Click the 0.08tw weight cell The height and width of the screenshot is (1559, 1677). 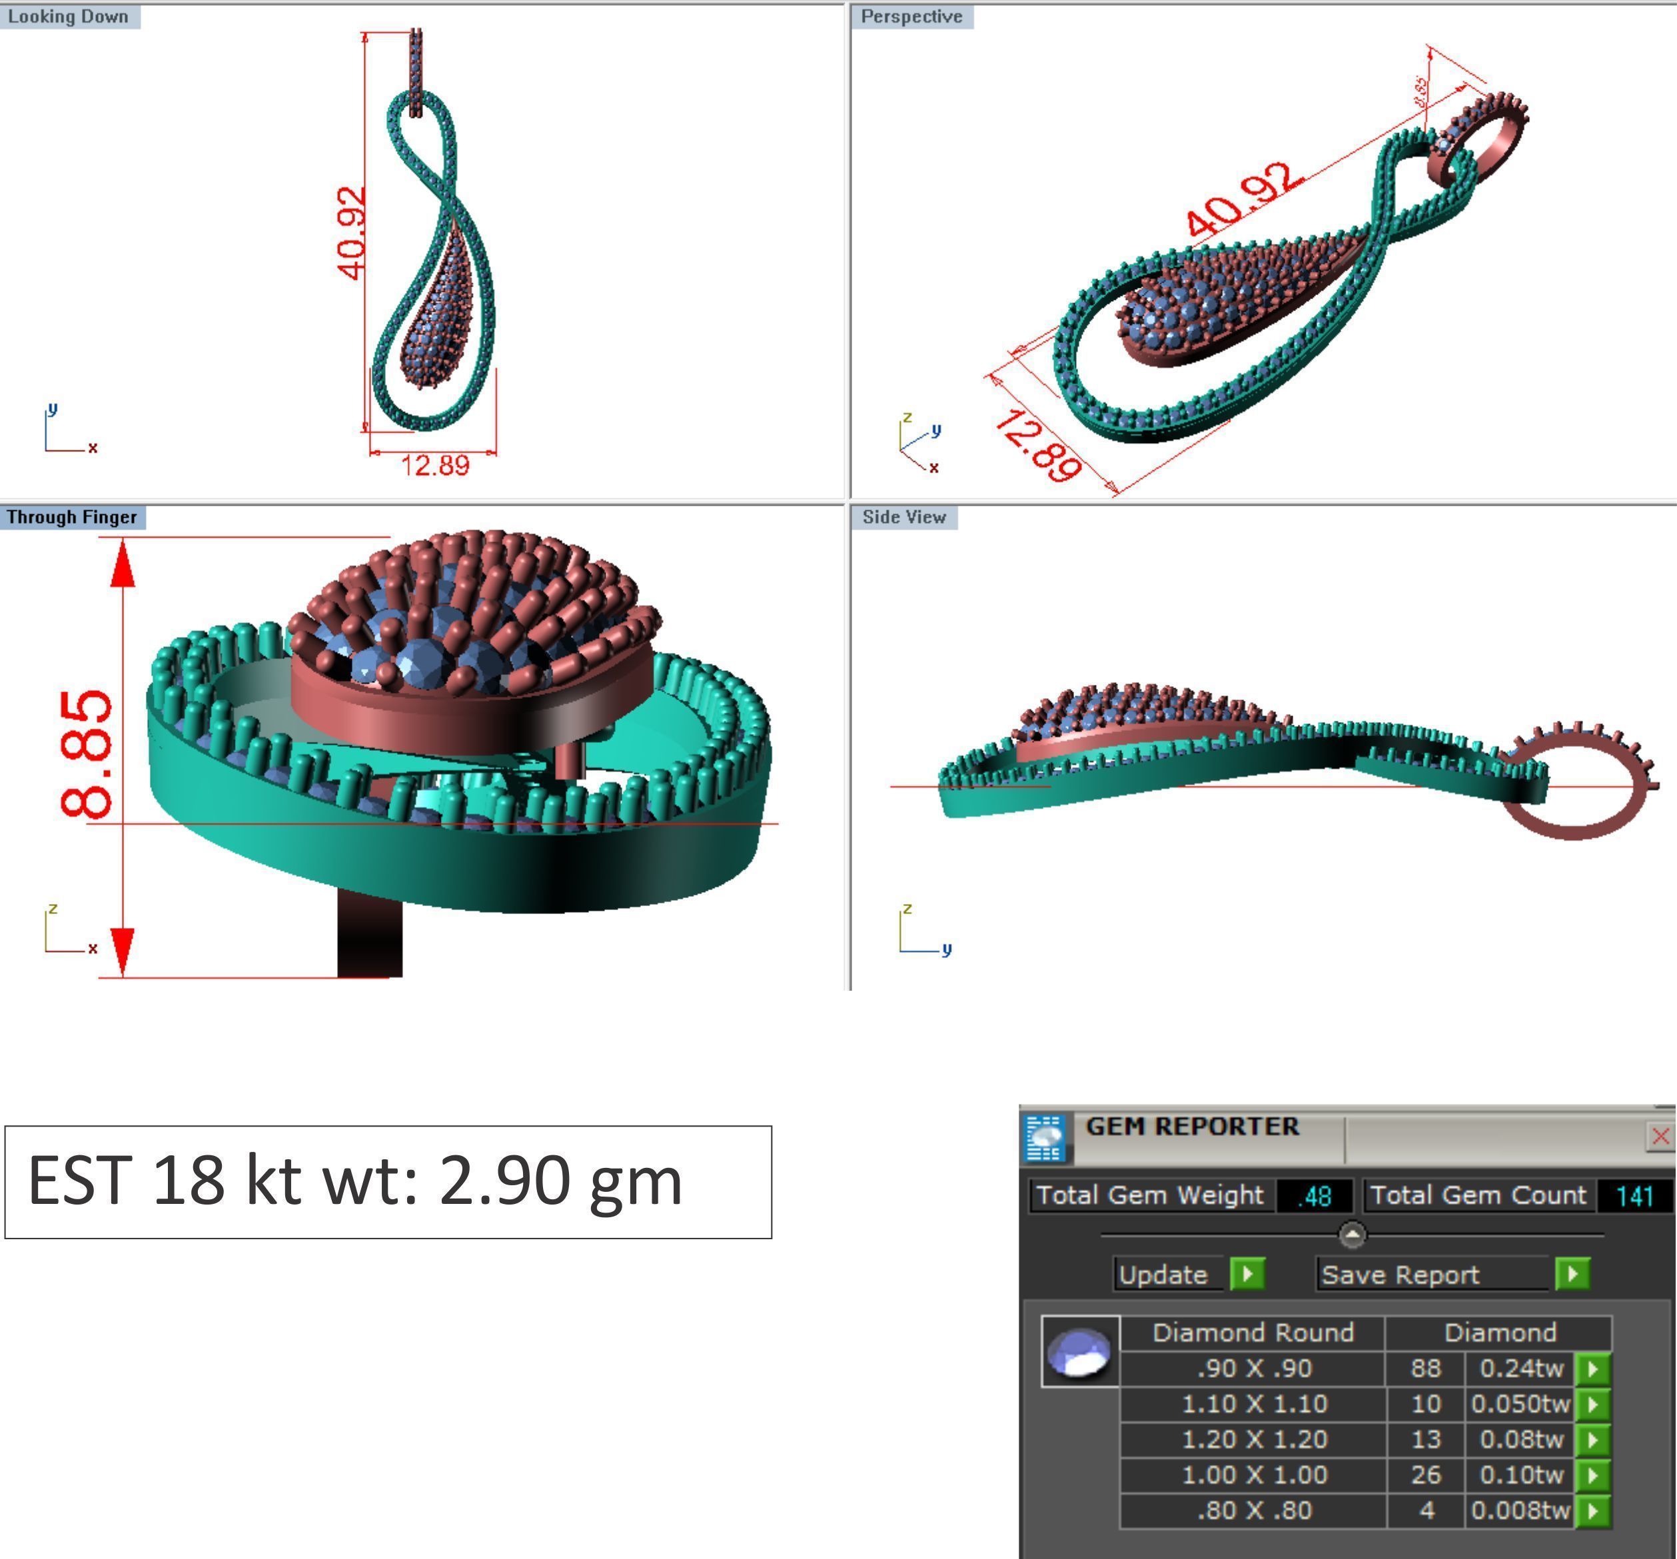1520,1439
